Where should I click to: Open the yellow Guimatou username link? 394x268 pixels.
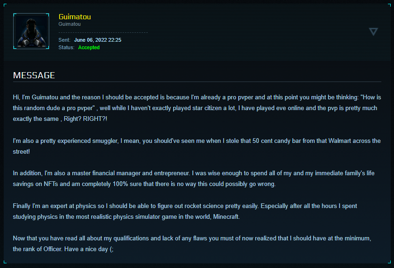pyautogui.click(x=75, y=17)
